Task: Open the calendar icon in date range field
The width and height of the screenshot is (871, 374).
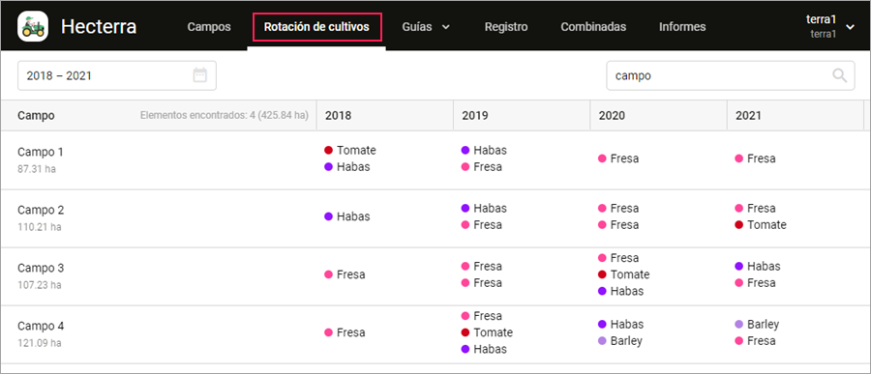Action: [200, 75]
